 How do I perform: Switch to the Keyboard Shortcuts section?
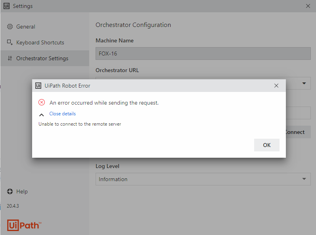coord(40,42)
